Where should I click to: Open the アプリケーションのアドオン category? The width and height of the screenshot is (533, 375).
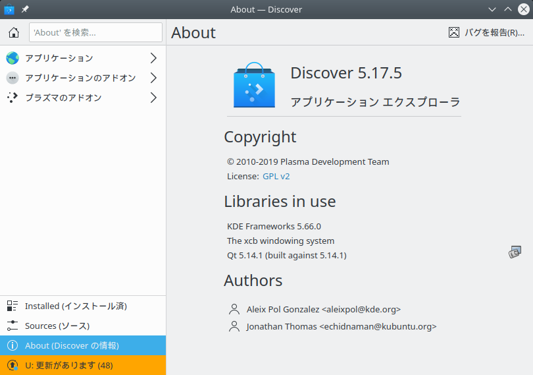click(x=83, y=78)
